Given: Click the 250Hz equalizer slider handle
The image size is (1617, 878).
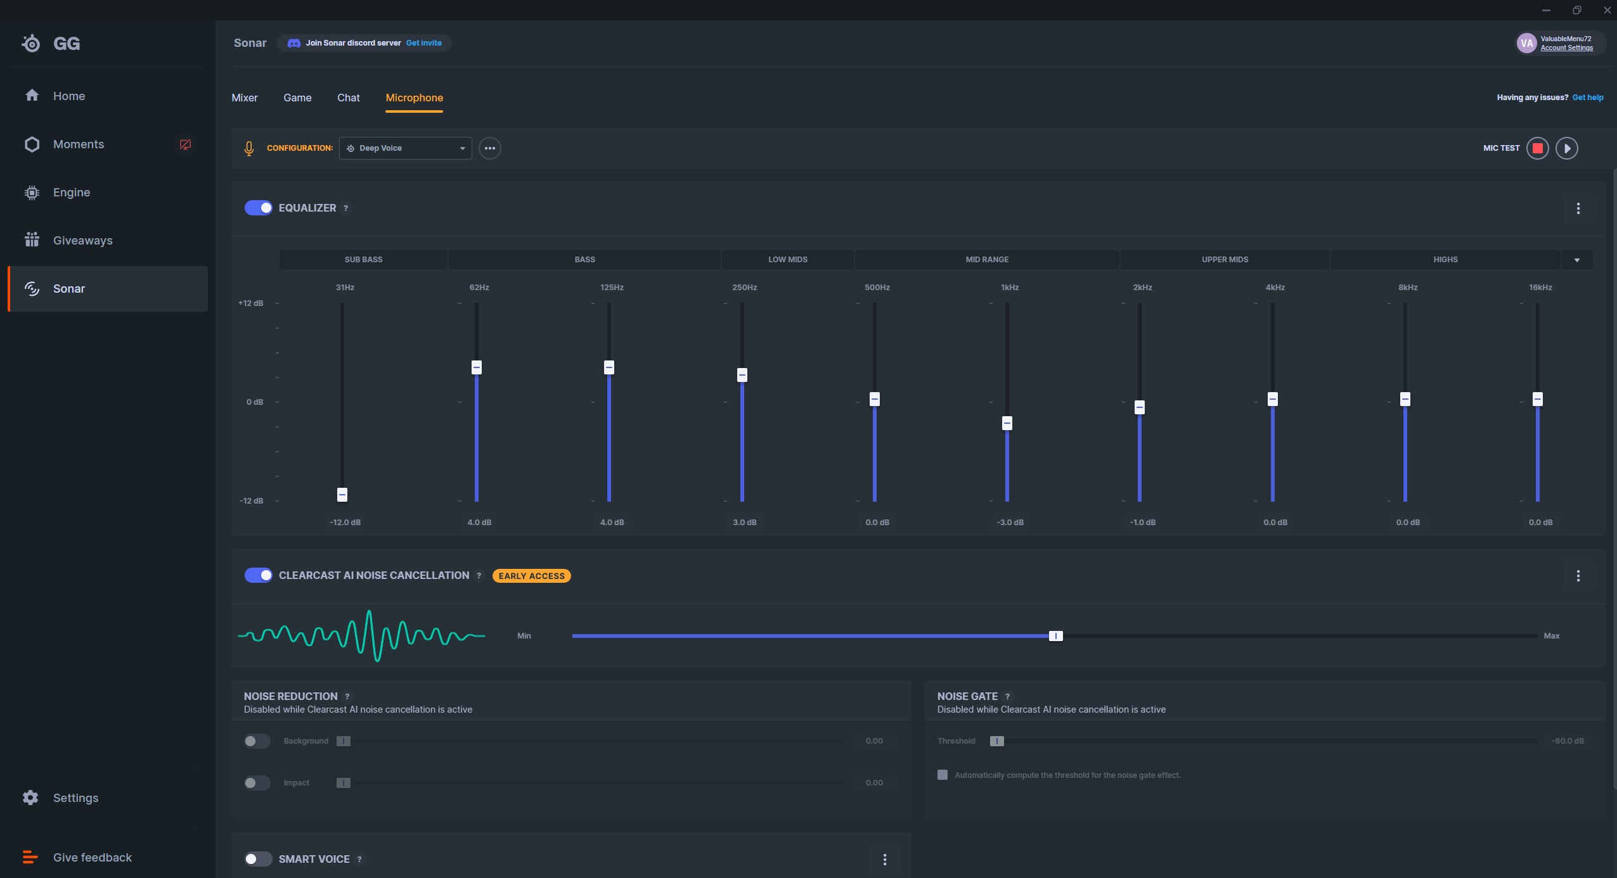Looking at the screenshot, I should (742, 375).
